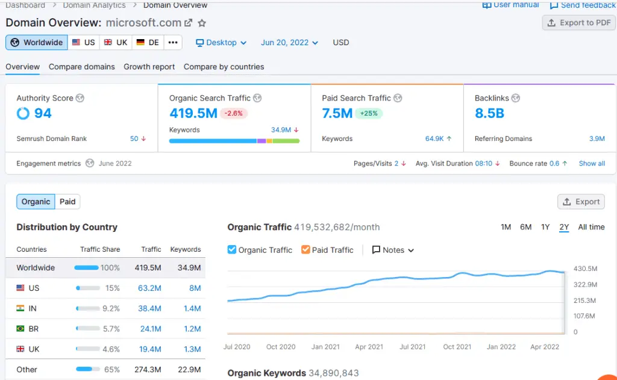Screen dimensions: 617x380
Task: Click the globe icon beside Paid Search Traffic
Action: pos(398,98)
